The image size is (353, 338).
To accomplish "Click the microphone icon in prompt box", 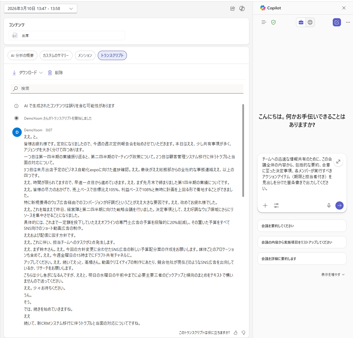I will click(329, 205).
